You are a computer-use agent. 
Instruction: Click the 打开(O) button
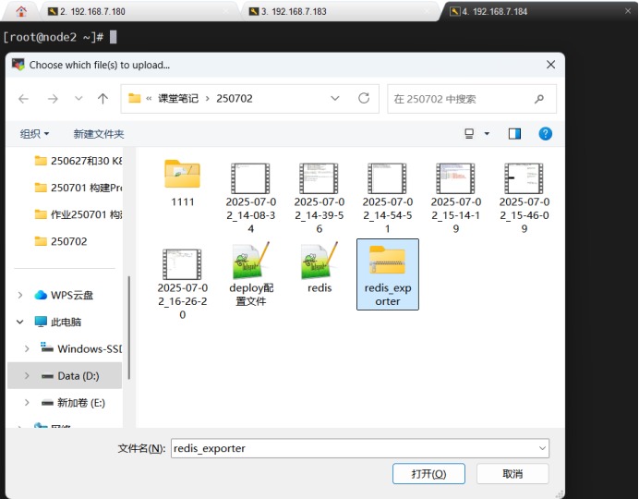420,474
